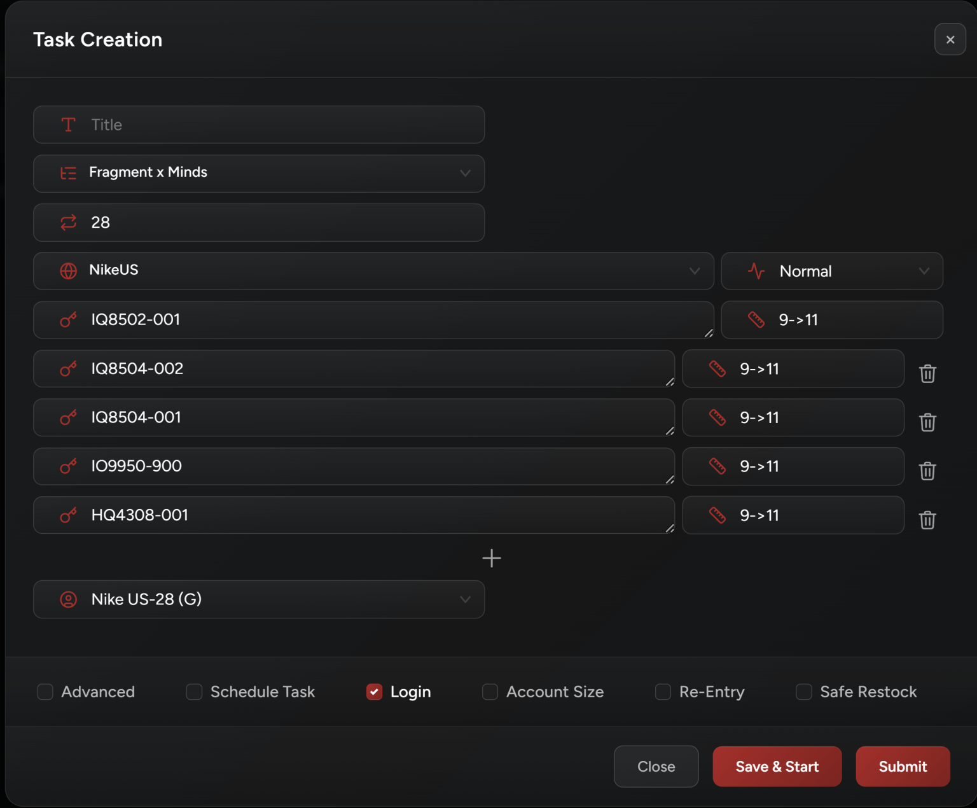
Task: Uncheck the Login checkbox
Action: 374,692
